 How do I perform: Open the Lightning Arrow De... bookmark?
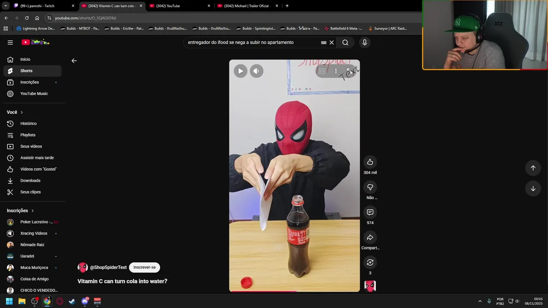(x=36, y=29)
